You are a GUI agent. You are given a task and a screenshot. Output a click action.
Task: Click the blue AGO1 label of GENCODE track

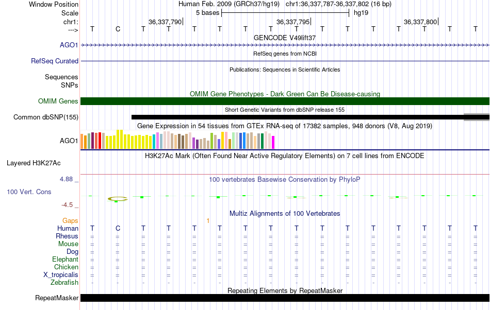[69, 45]
